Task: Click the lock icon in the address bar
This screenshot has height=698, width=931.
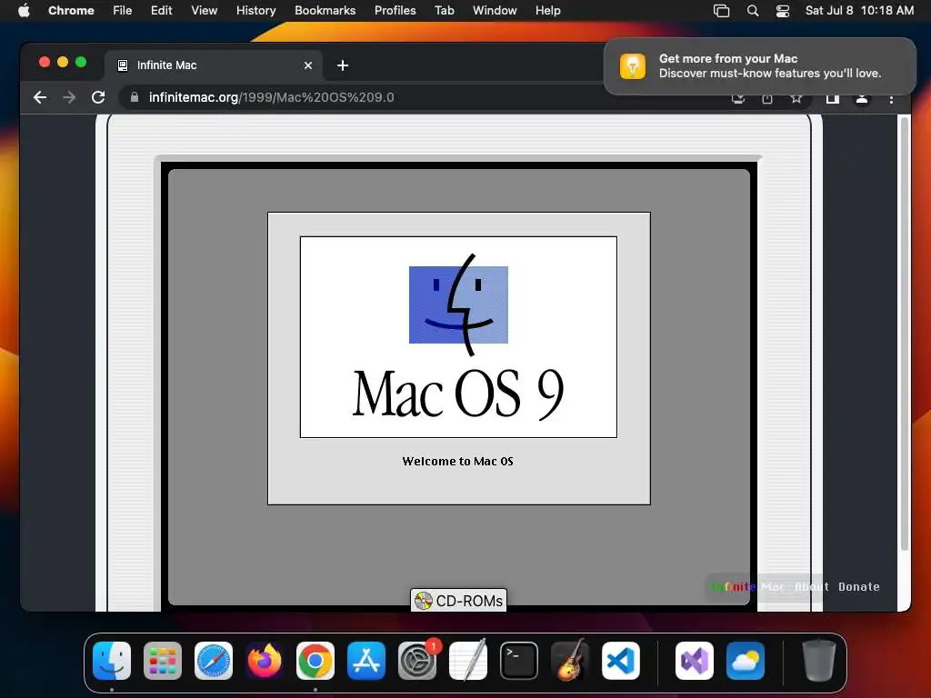Action: (135, 97)
